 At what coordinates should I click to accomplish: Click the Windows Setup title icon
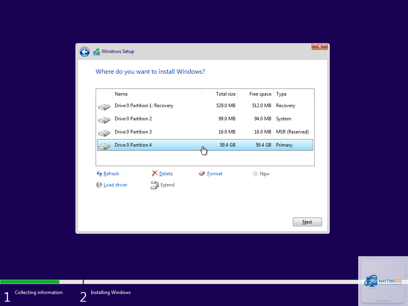pyautogui.click(x=96, y=52)
